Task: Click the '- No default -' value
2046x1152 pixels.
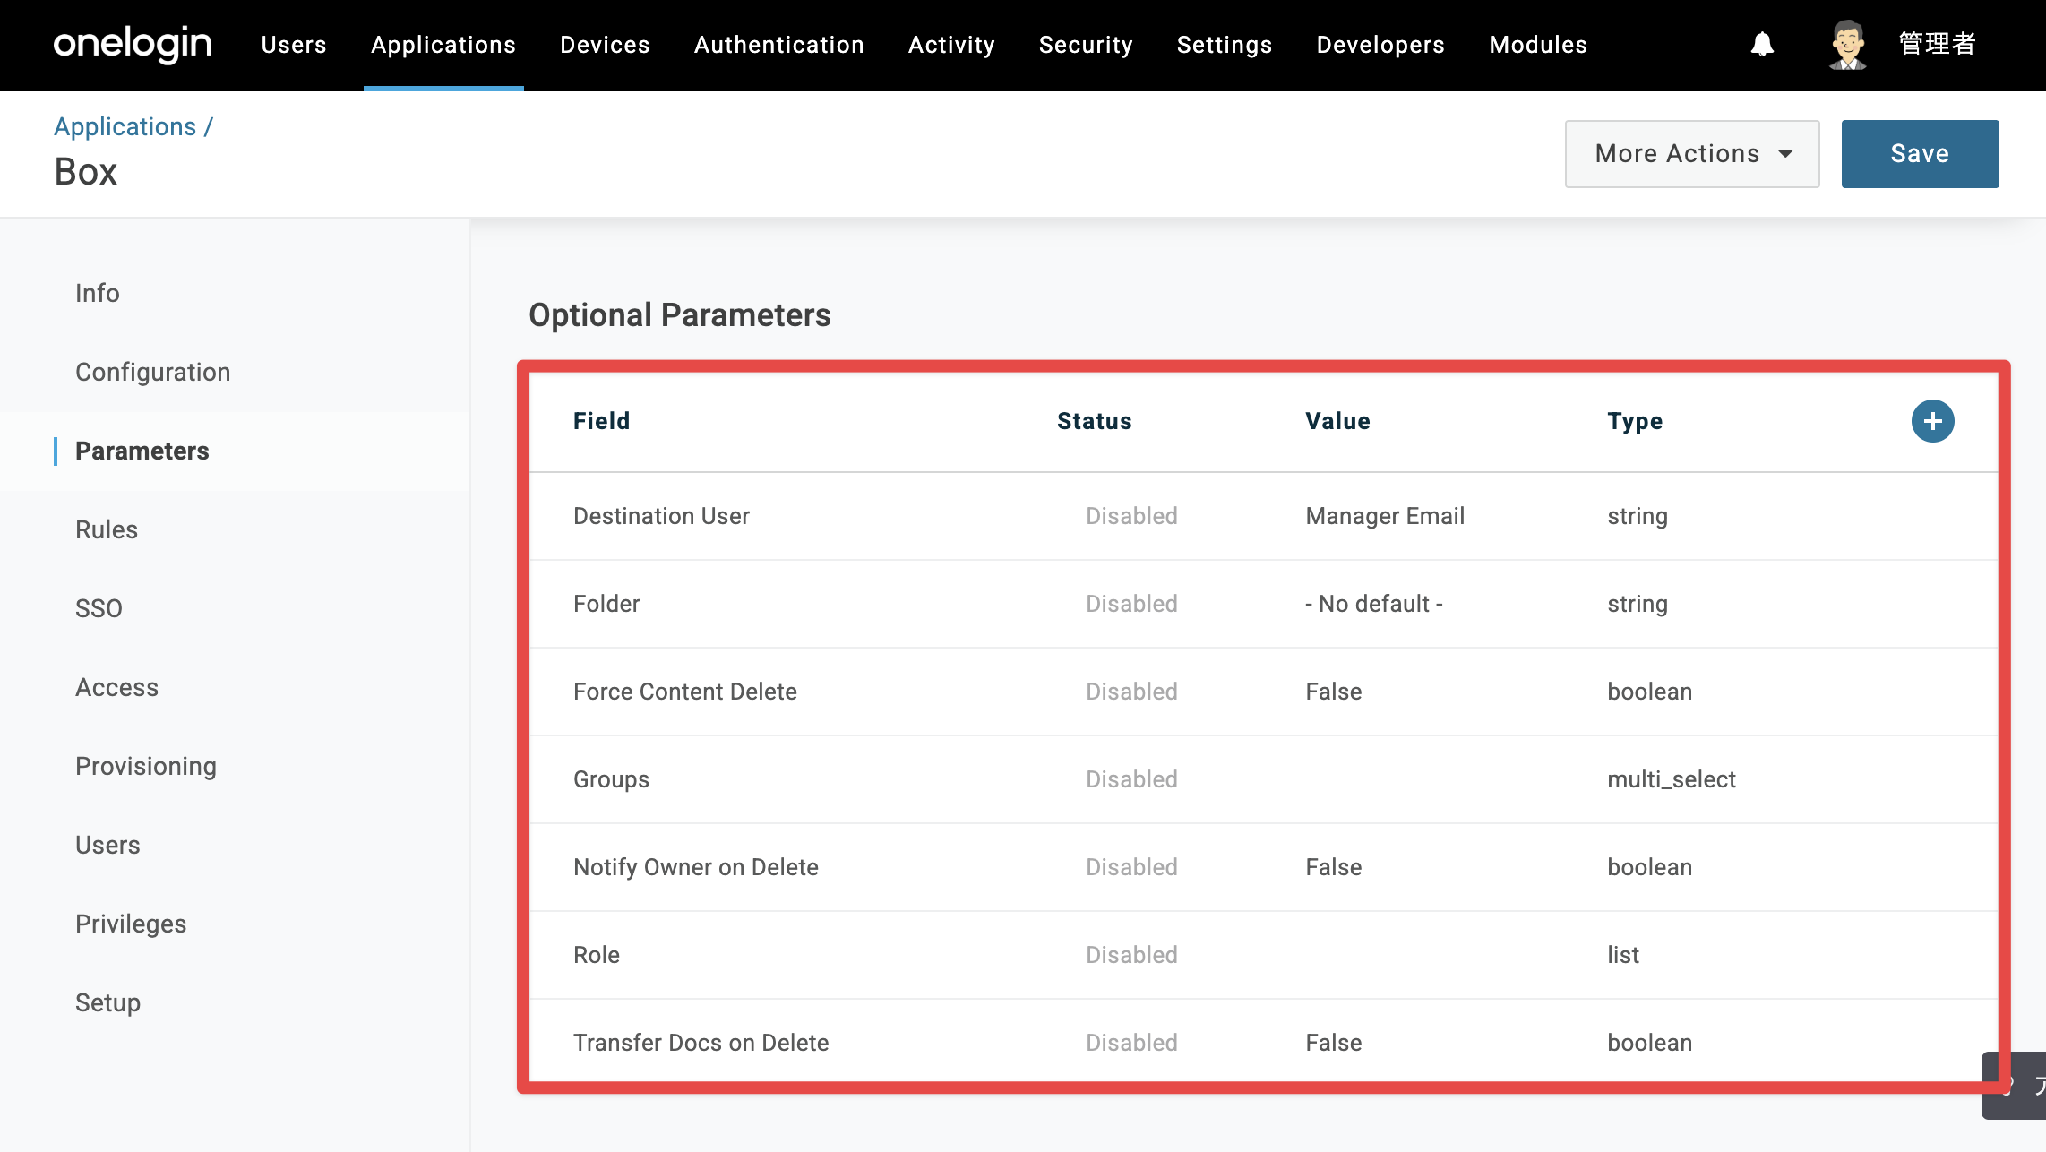Action: [x=1374, y=604]
